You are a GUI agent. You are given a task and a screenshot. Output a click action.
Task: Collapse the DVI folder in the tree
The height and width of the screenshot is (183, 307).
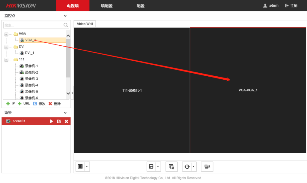(6, 47)
